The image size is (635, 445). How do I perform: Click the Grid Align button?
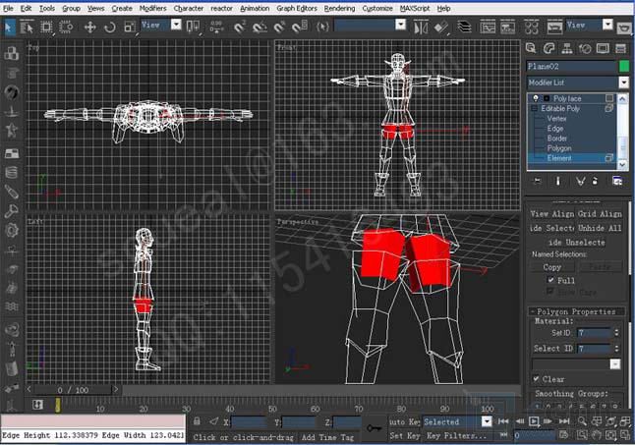(600, 213)
